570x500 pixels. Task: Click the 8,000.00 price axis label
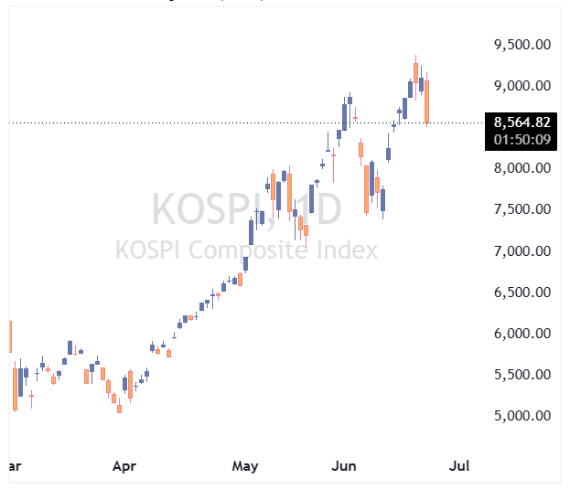click(x=522, y=168)
